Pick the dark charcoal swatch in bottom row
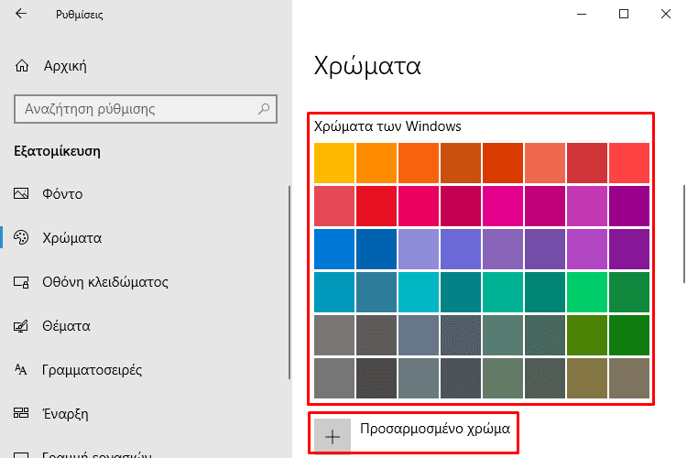The width and height of the screenshot is (687, 458). 376,378
